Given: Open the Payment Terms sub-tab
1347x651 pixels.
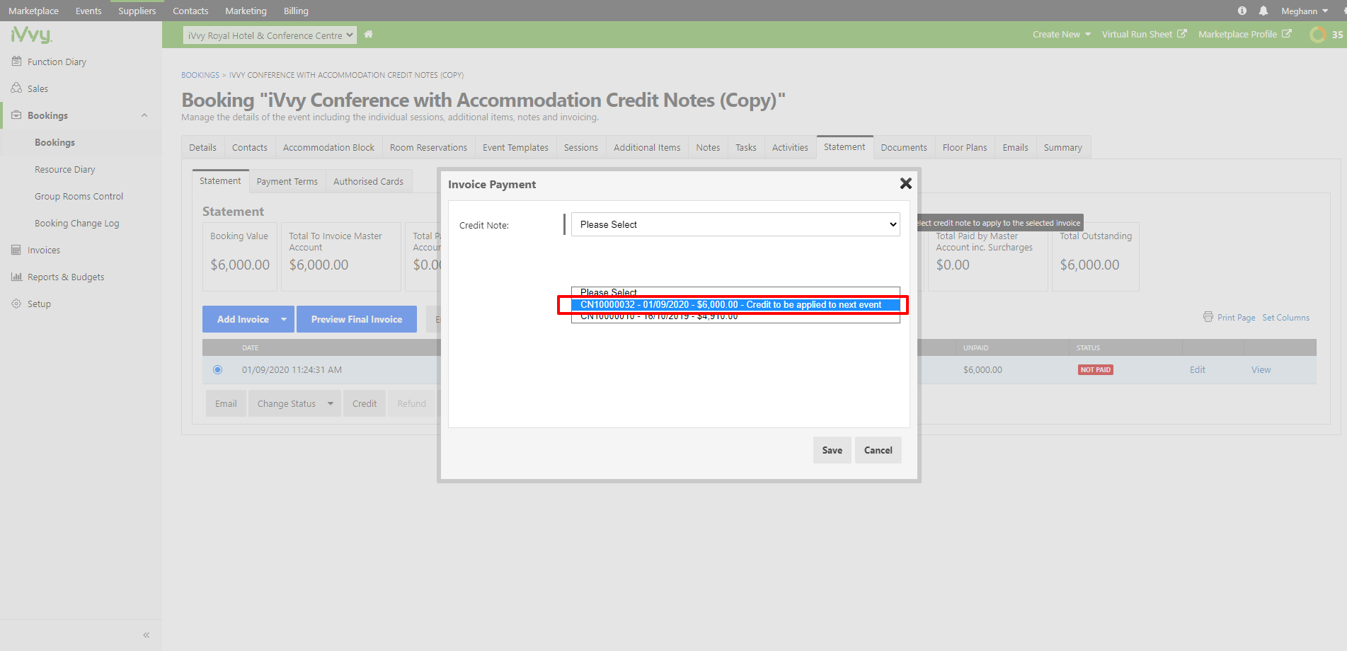Looking at the screenshot, I should (287, 181).
